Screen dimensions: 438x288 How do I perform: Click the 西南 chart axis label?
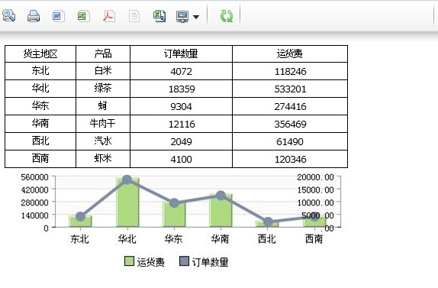tap(314, 239)
